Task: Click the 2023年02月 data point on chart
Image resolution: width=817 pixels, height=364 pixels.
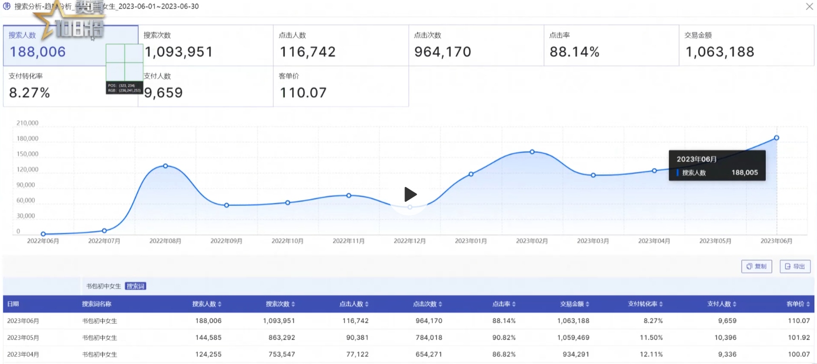Action: click(x=532, y=152)
